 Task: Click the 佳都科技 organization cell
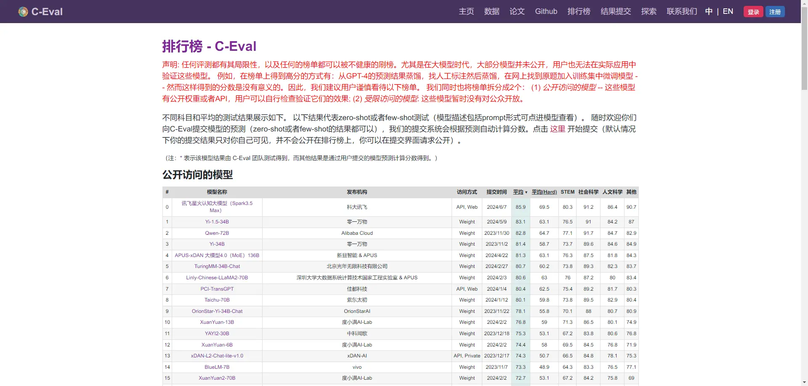(357, 289)
